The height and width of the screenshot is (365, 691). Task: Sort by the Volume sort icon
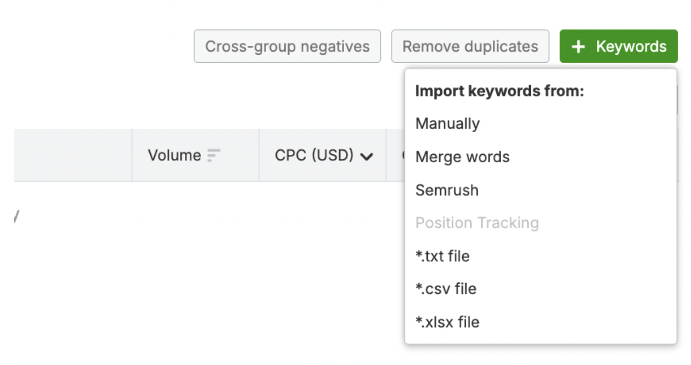[x=213, y=156]
